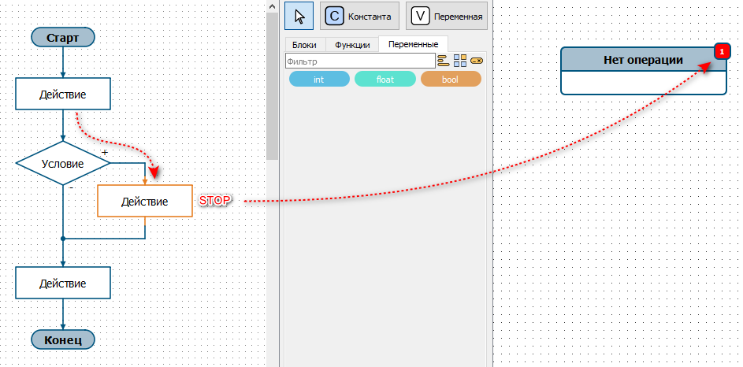Click the scroll-up arrow of the scrollbar
This screenshot has height=367, width=743.
pos(272,6)
